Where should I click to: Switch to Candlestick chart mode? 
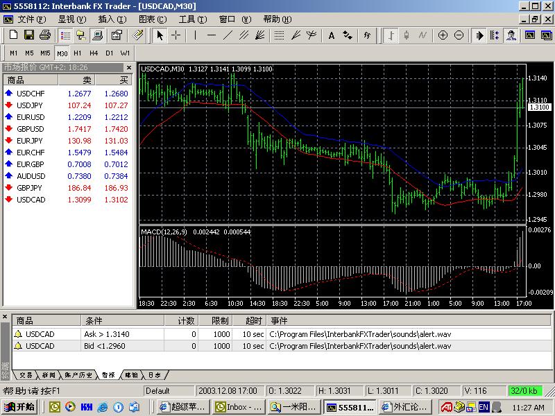click(407, 35)
